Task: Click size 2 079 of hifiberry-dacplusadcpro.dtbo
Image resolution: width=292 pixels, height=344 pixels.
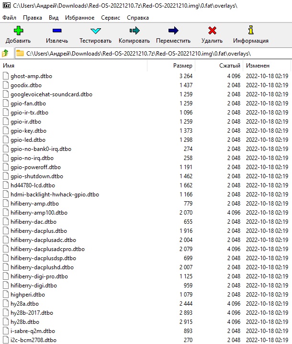Action: point(186,249)
